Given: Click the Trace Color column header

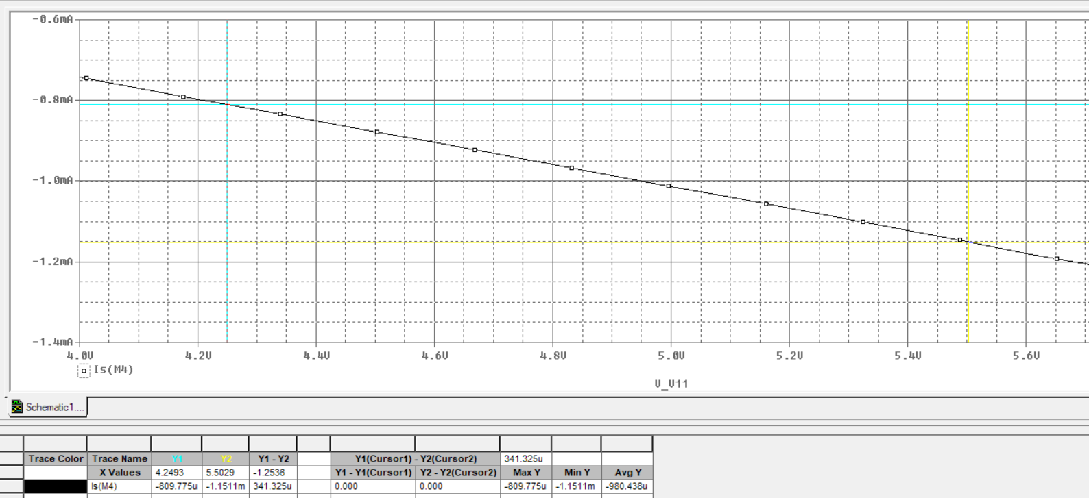Looking at the screenshot, I should point(56,459).
